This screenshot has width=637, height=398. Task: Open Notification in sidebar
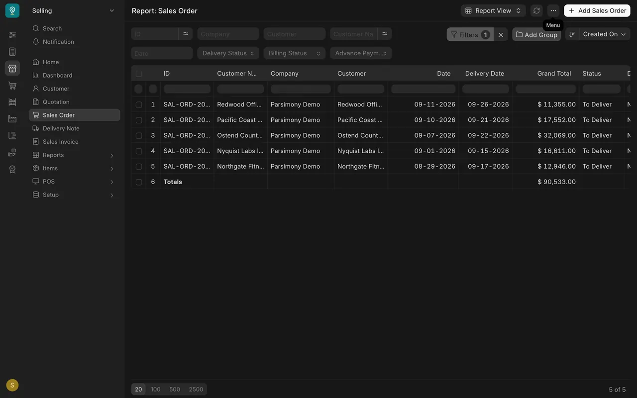pyautogui.click(x=74, y=42)
